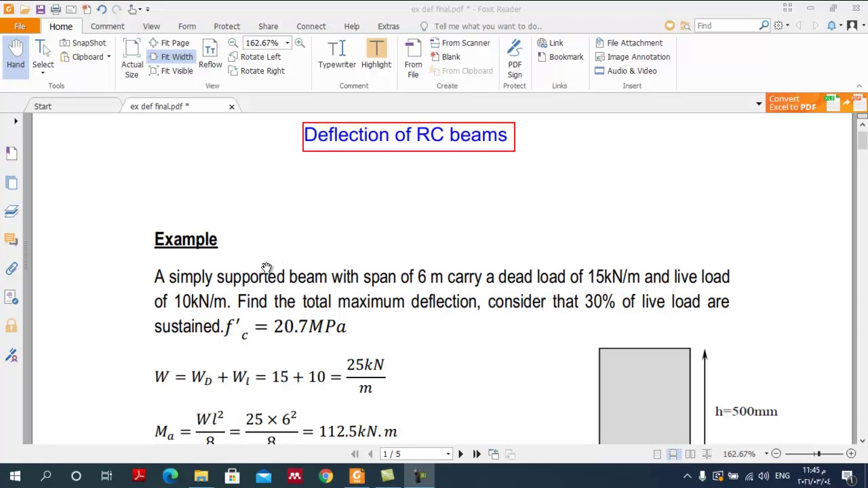Open the page number dropdown
Viewport: 868px width, 488px height.
pos(448,454)
